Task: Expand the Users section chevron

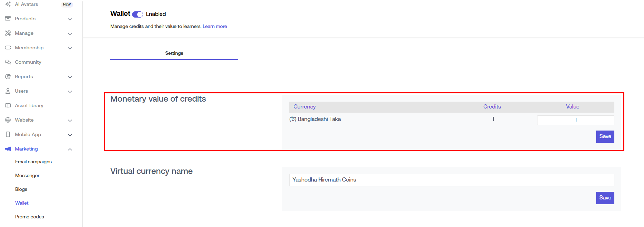Action: click(x=70, y=92)
